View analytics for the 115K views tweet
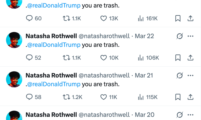 141,97
